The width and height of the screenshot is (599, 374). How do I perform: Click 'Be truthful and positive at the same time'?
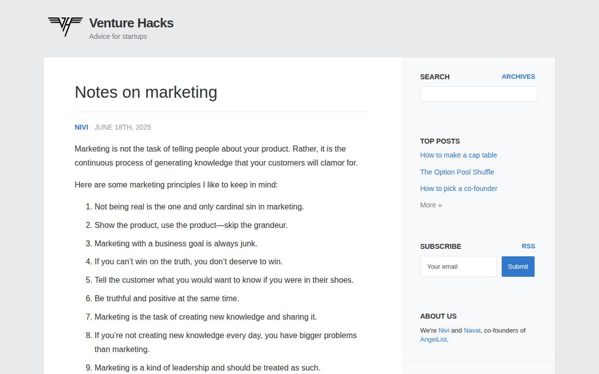167,298
